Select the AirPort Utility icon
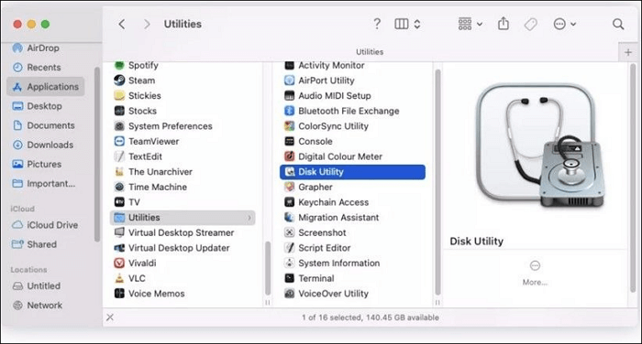642x344 pixels. pos(290,81)
